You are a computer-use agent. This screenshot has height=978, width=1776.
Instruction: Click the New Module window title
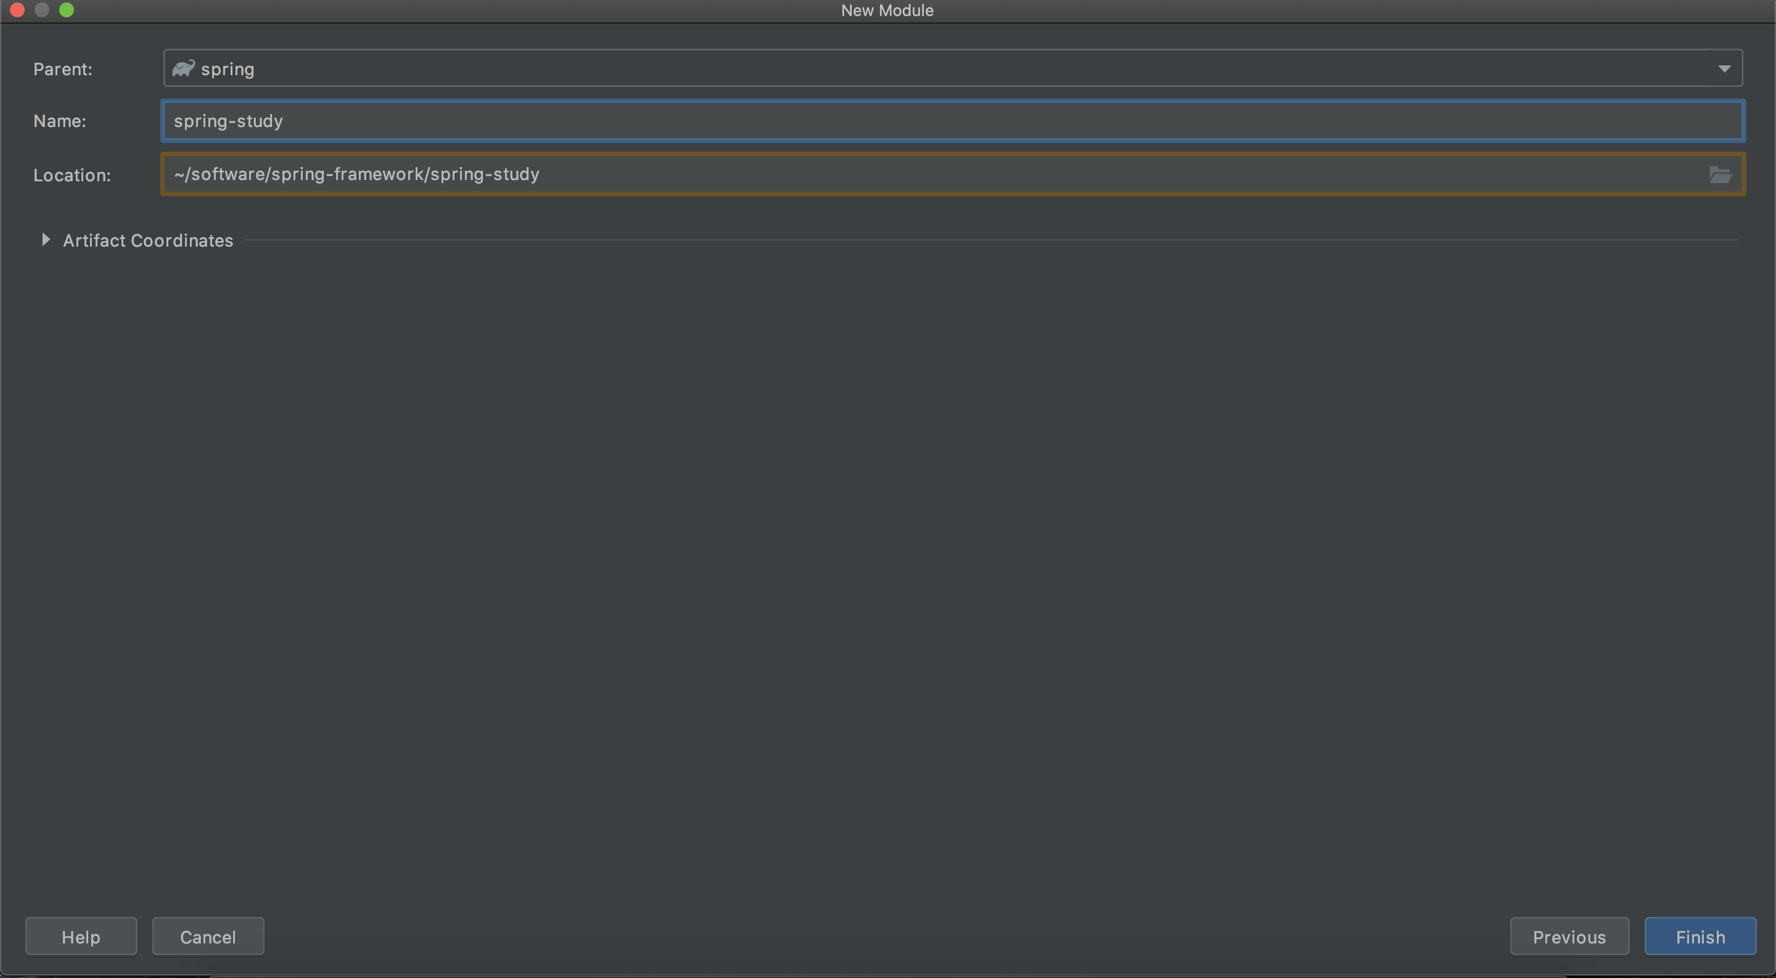(887, 10)
